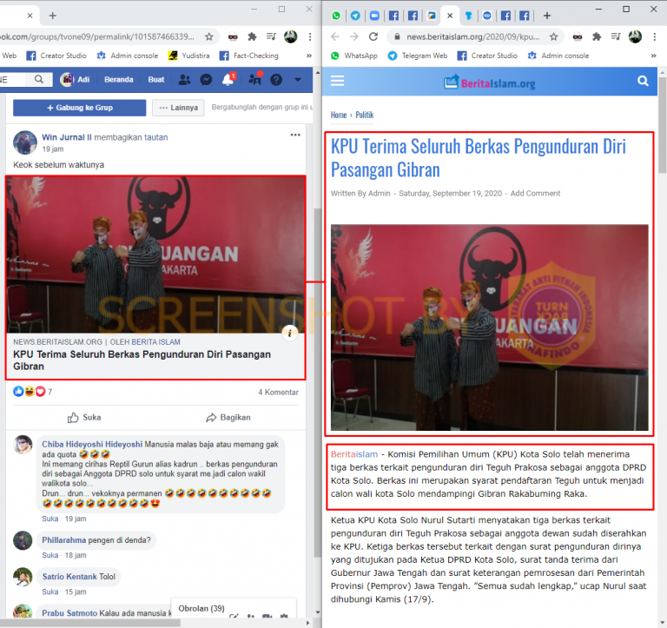
Task: Go back in right browser
Action: click(x=335, y=36)
